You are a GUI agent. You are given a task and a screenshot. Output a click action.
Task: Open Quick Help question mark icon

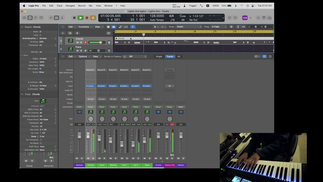point(36,18)
